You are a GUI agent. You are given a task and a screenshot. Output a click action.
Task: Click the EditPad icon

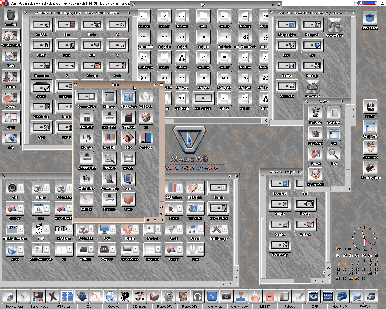[x=87, y=199]
